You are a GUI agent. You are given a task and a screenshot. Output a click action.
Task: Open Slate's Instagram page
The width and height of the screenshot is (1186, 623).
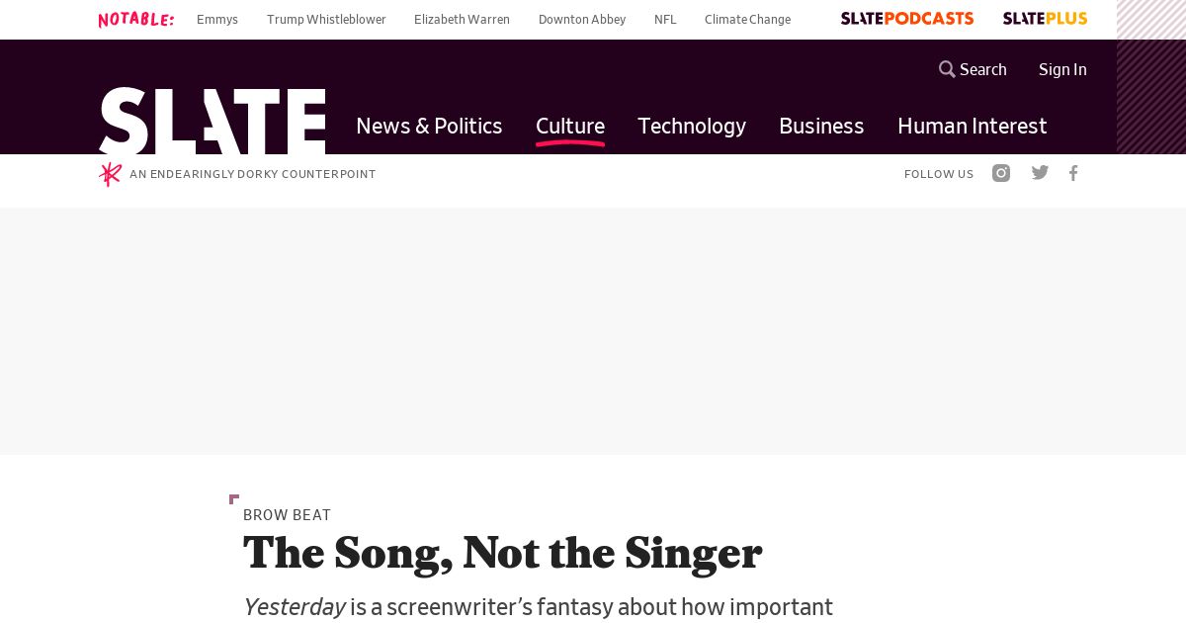click(x=1001, y=173)
